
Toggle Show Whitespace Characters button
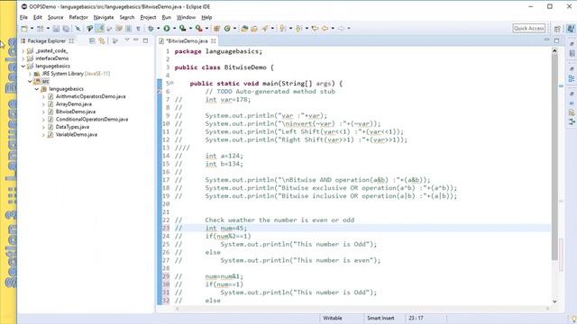click(138, 28)
